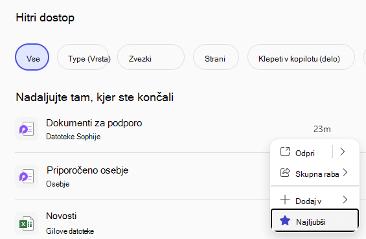
Task: Filter by Strani
Action: click(x=216, y=57)
